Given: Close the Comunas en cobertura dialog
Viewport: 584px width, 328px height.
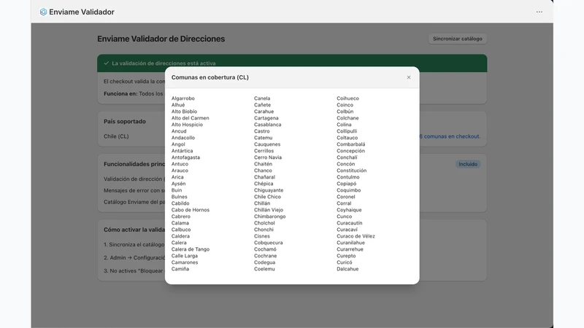Looking at the screenshot, I should pyautogui.click(x=409, y=77).
